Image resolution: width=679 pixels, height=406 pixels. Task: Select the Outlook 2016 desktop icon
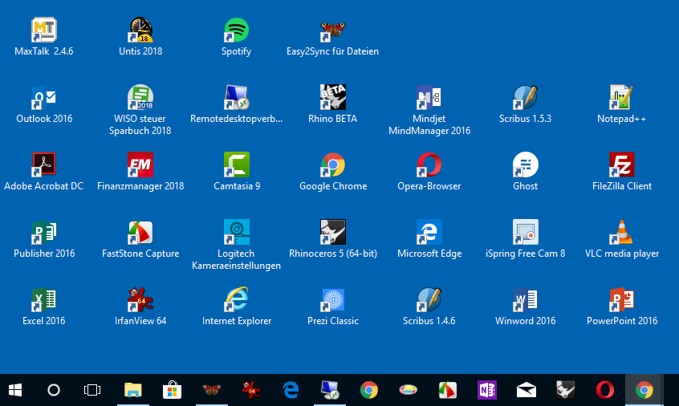(x=43, y=98)
